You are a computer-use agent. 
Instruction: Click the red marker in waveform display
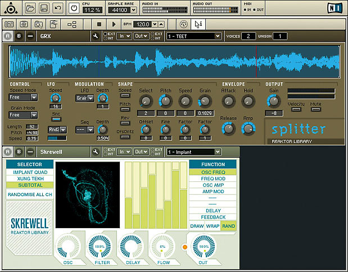[256, 61]
